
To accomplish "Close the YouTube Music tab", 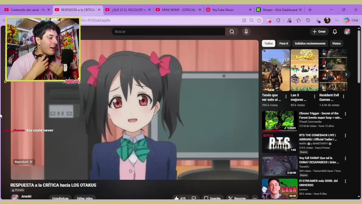I will pyautogui.click(x=250, y=10).
